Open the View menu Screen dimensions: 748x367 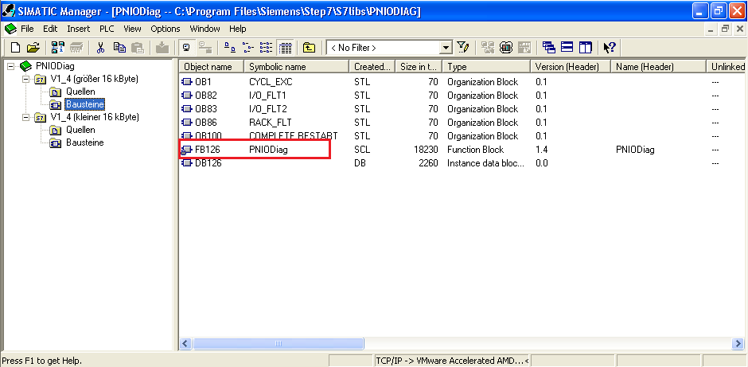coord(132,29)
